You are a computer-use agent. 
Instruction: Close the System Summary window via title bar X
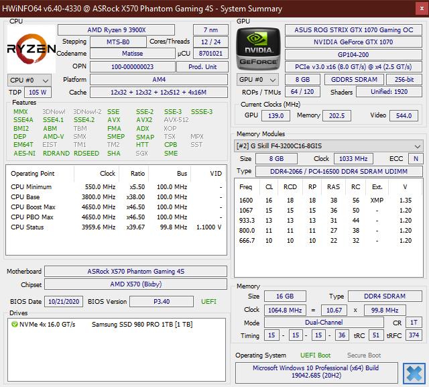pos(422,9)
